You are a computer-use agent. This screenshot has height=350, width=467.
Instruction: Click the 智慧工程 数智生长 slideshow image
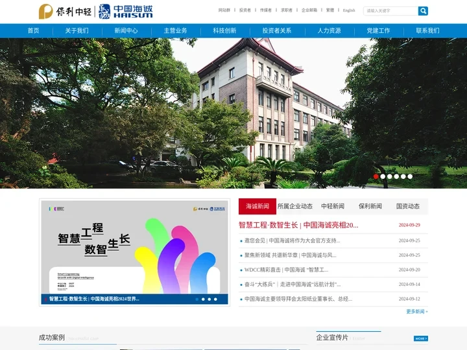pyautogui.click(x=135, y=247)
